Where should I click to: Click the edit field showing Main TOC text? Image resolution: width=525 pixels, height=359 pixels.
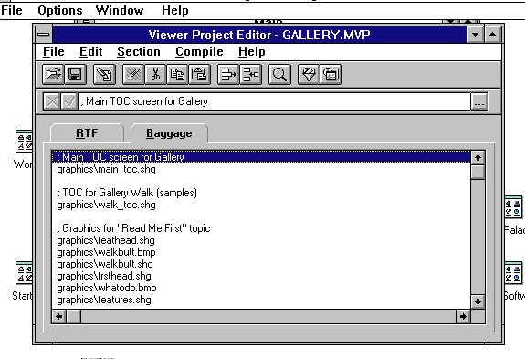click(x=274, y=101)
